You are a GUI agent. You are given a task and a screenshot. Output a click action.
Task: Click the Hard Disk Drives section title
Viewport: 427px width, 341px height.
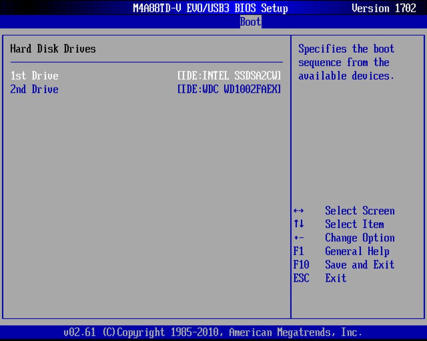coord(53,49)
